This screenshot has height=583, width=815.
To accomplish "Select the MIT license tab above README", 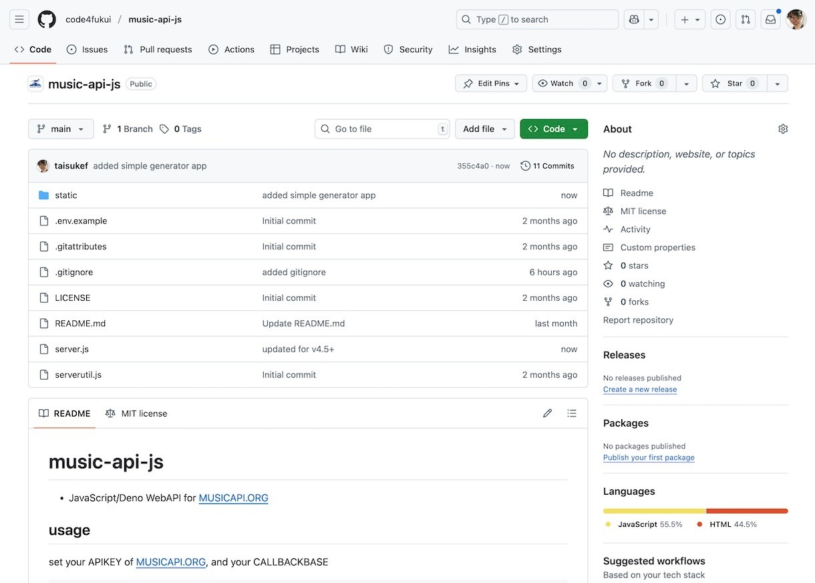I will pyautogui.click(x=136, y=413).
